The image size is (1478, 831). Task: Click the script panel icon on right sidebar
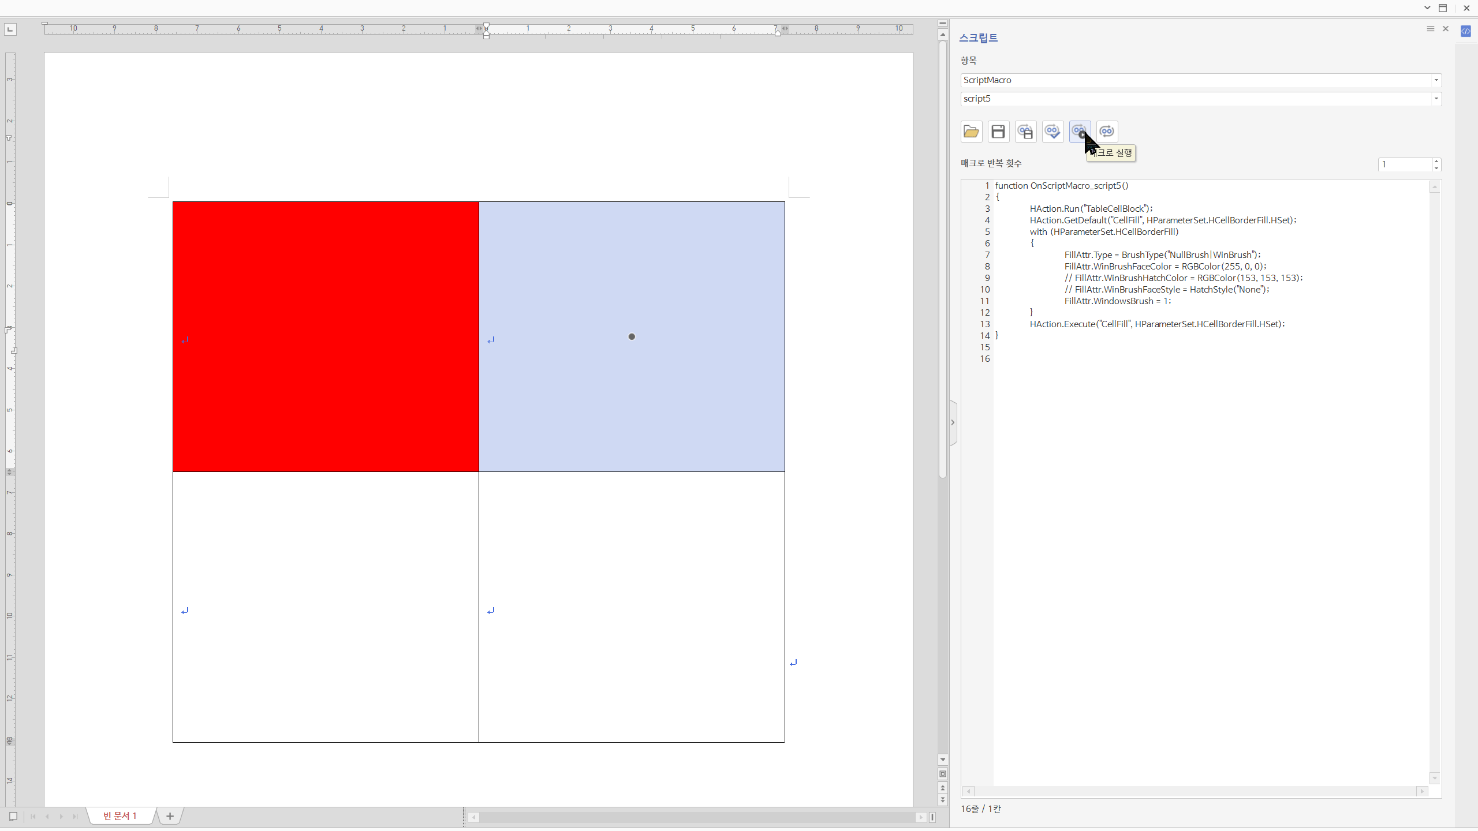pos(1465,31)
